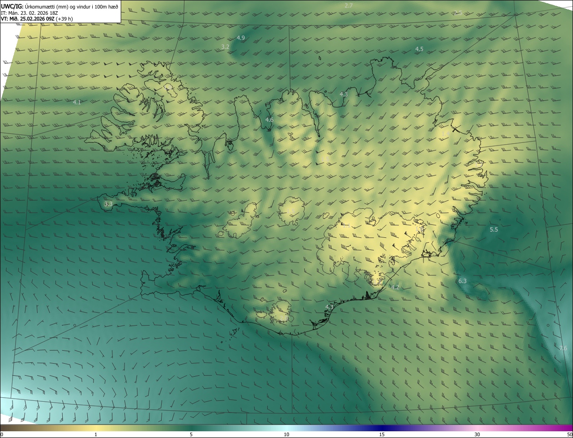This screenshot has height=438, width=573.
Task: Click the 4.6 value label on the map
Action: pos(269,120)
